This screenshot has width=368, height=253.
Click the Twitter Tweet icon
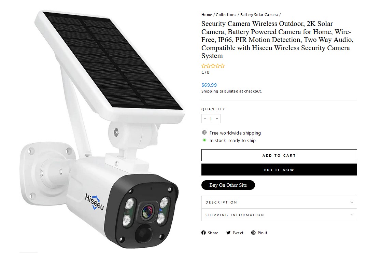[x=228, y=233]
